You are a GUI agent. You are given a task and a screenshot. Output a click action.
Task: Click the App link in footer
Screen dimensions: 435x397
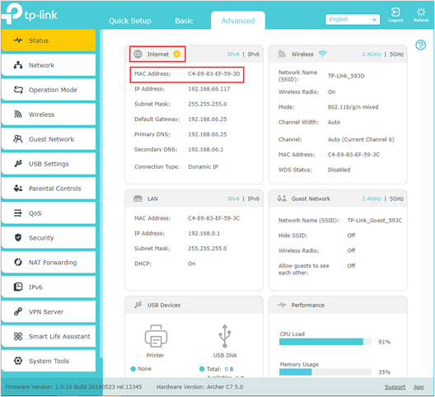(x=419, y=387)
